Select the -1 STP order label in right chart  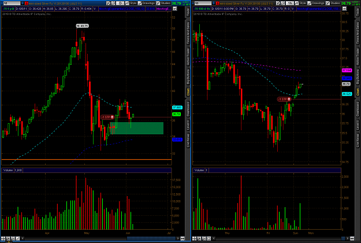point(282,99)
